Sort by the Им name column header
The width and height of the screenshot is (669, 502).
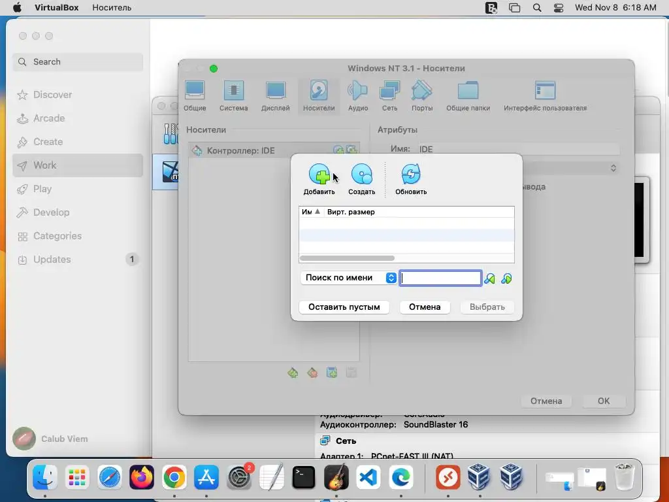[x=310, y=212]
